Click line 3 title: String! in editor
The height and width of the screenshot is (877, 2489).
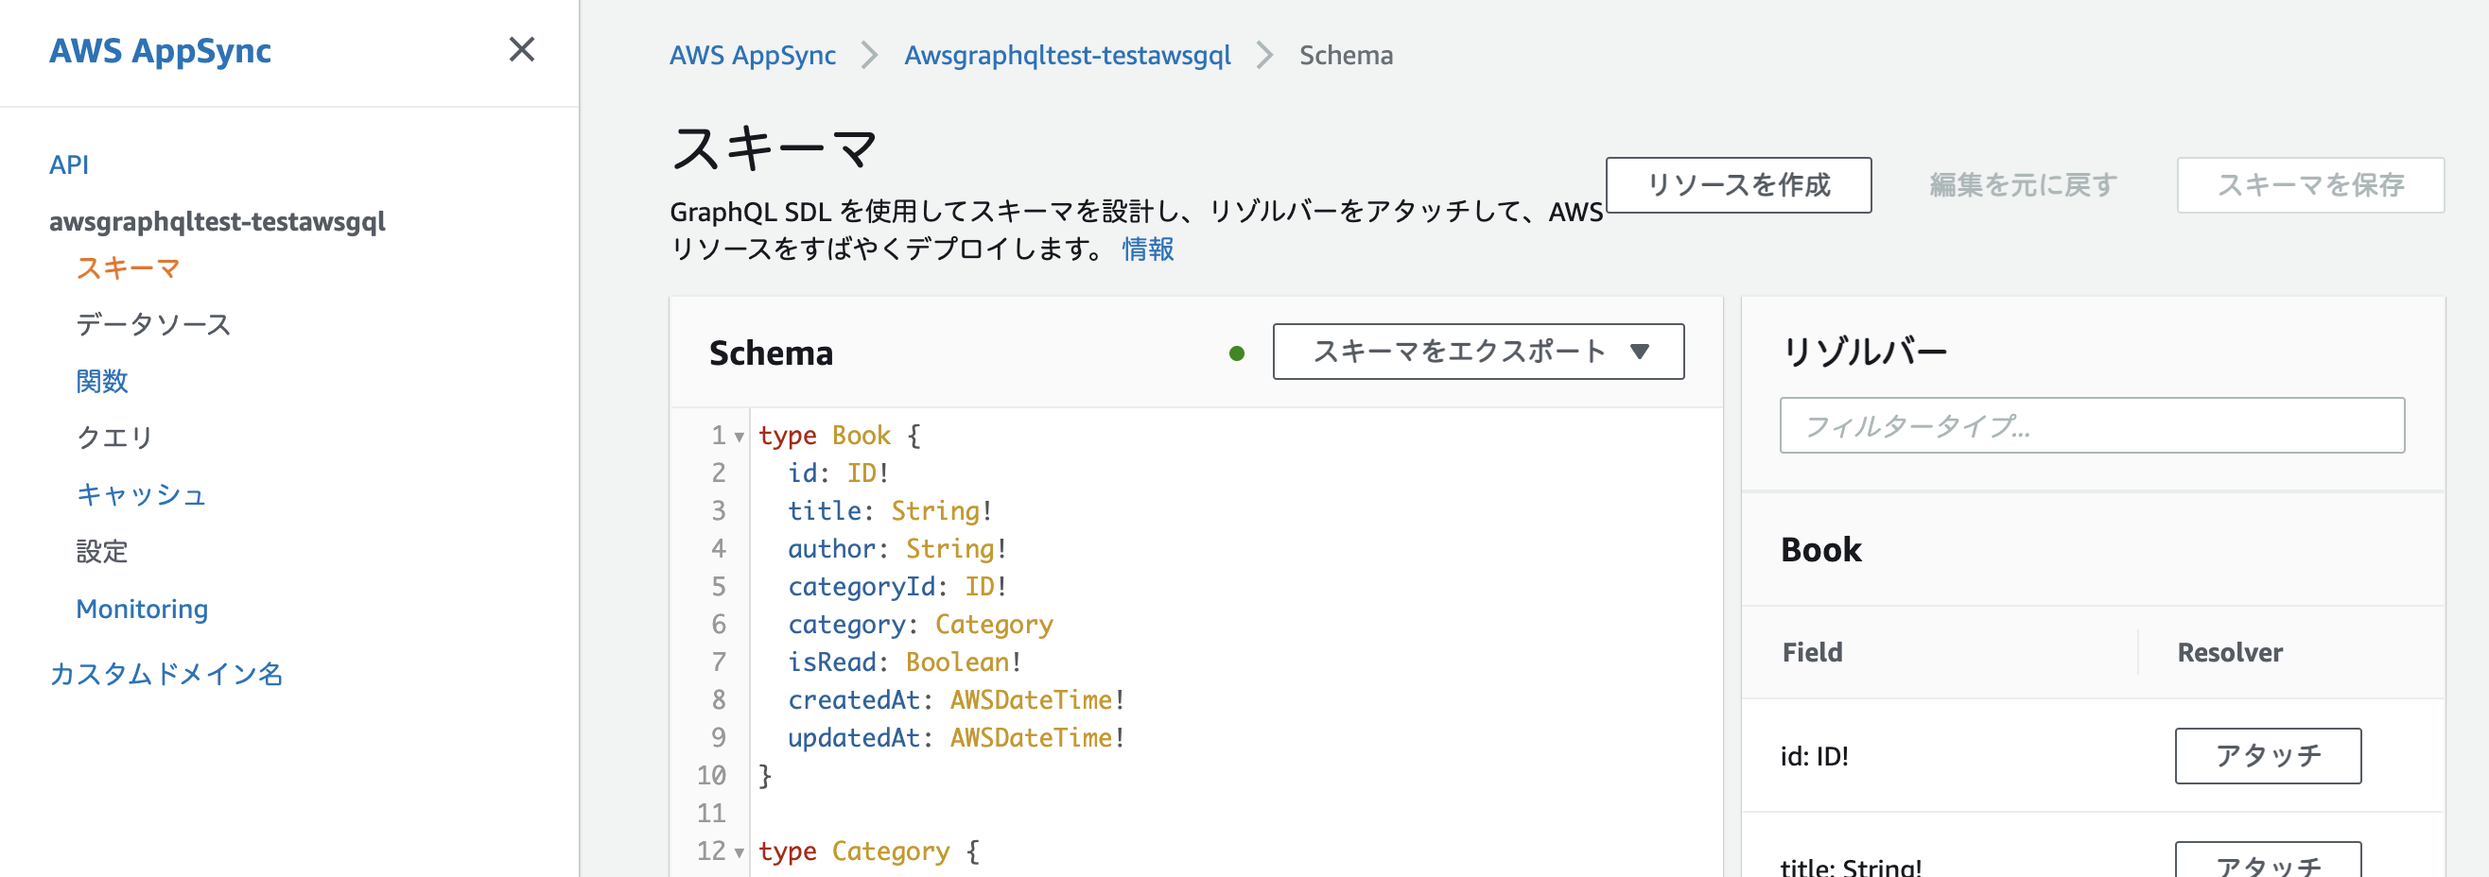pos(890,511)
